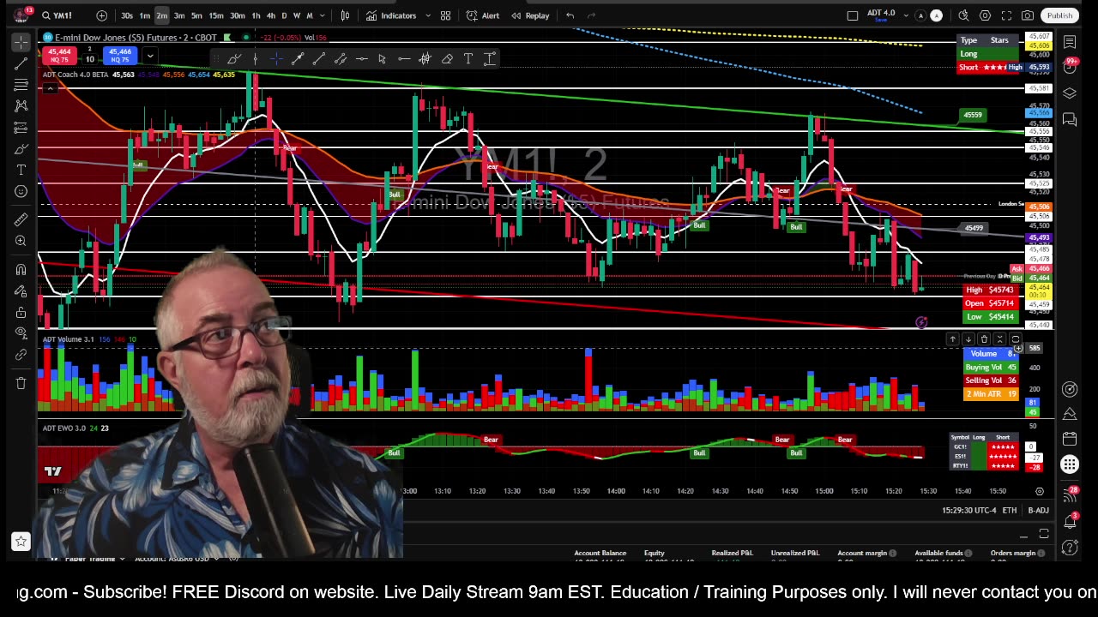1098x617 pixels.
Task: Maximize the volume pane
Action: click(1015, 339)
